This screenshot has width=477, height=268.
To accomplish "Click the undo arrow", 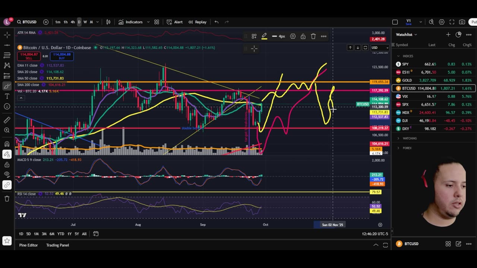I will (x=217, y=22).
